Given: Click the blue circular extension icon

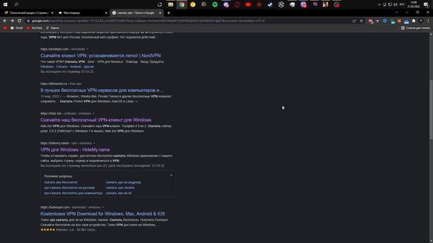Looking at the screenshot, I should click(385, 21).
